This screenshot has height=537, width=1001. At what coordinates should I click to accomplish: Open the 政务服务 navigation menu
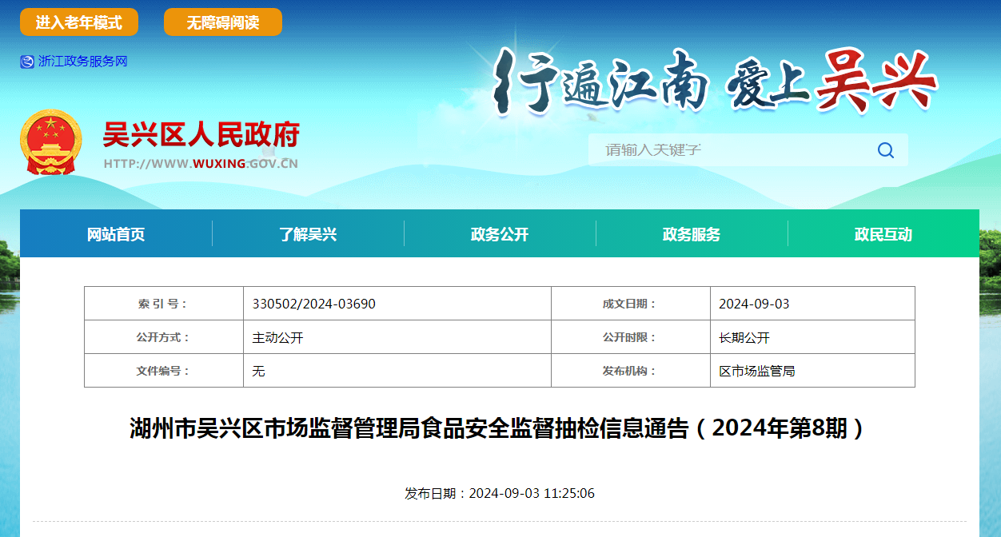click(x=692, y=234)
